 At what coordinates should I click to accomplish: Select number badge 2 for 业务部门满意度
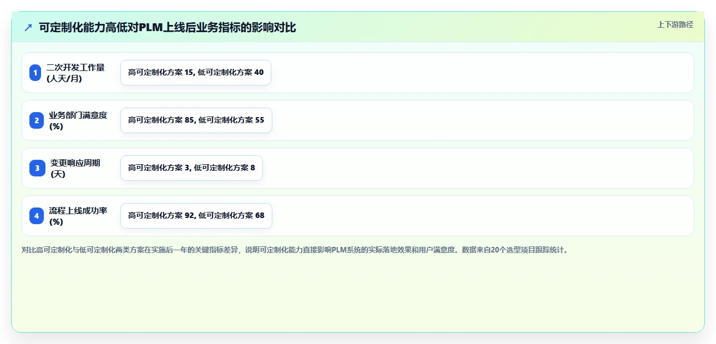(x=37, y=120)
